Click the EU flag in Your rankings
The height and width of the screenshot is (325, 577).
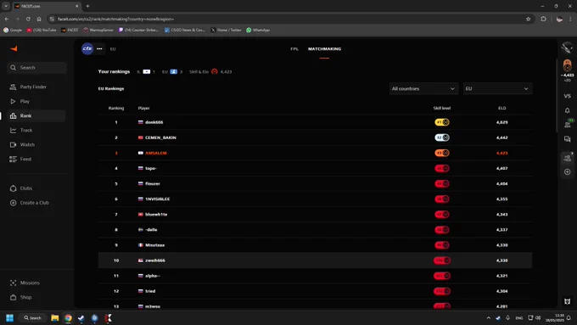[x=174, y=72]
